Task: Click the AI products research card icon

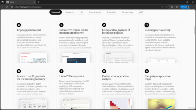Action: [19, 71]
